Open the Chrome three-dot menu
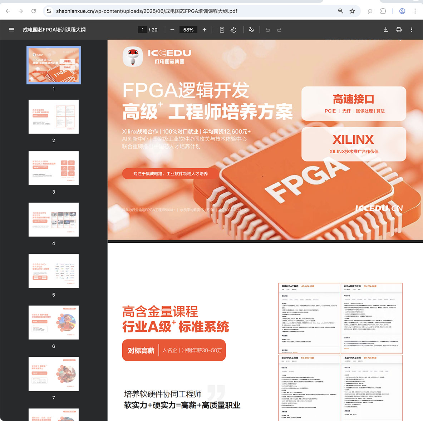The width and height of the screenshot is (423, 421). (x=415, y=11)
